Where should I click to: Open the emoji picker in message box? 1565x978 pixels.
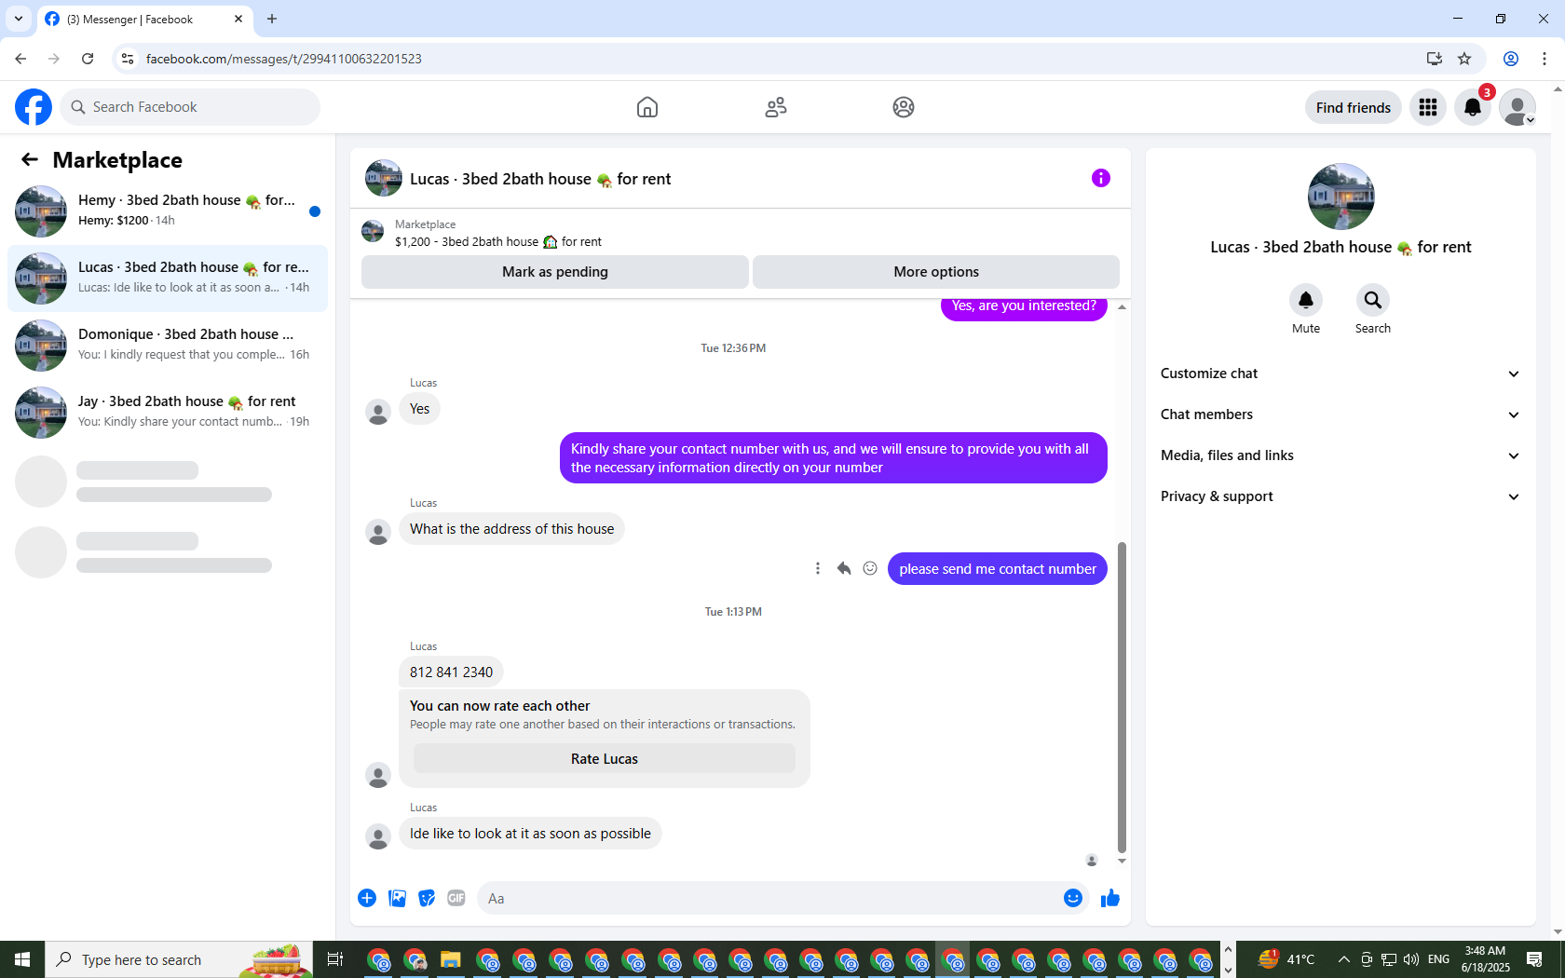[1073, 898]
